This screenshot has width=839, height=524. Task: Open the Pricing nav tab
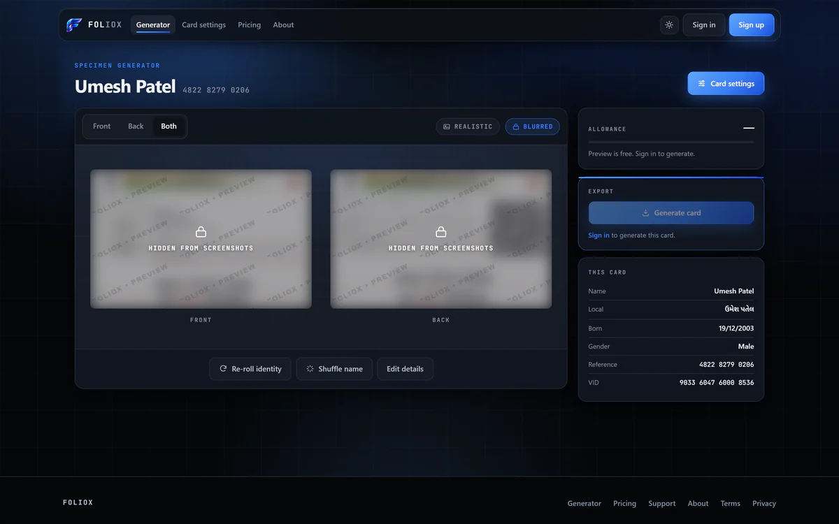tap(249, 25)
